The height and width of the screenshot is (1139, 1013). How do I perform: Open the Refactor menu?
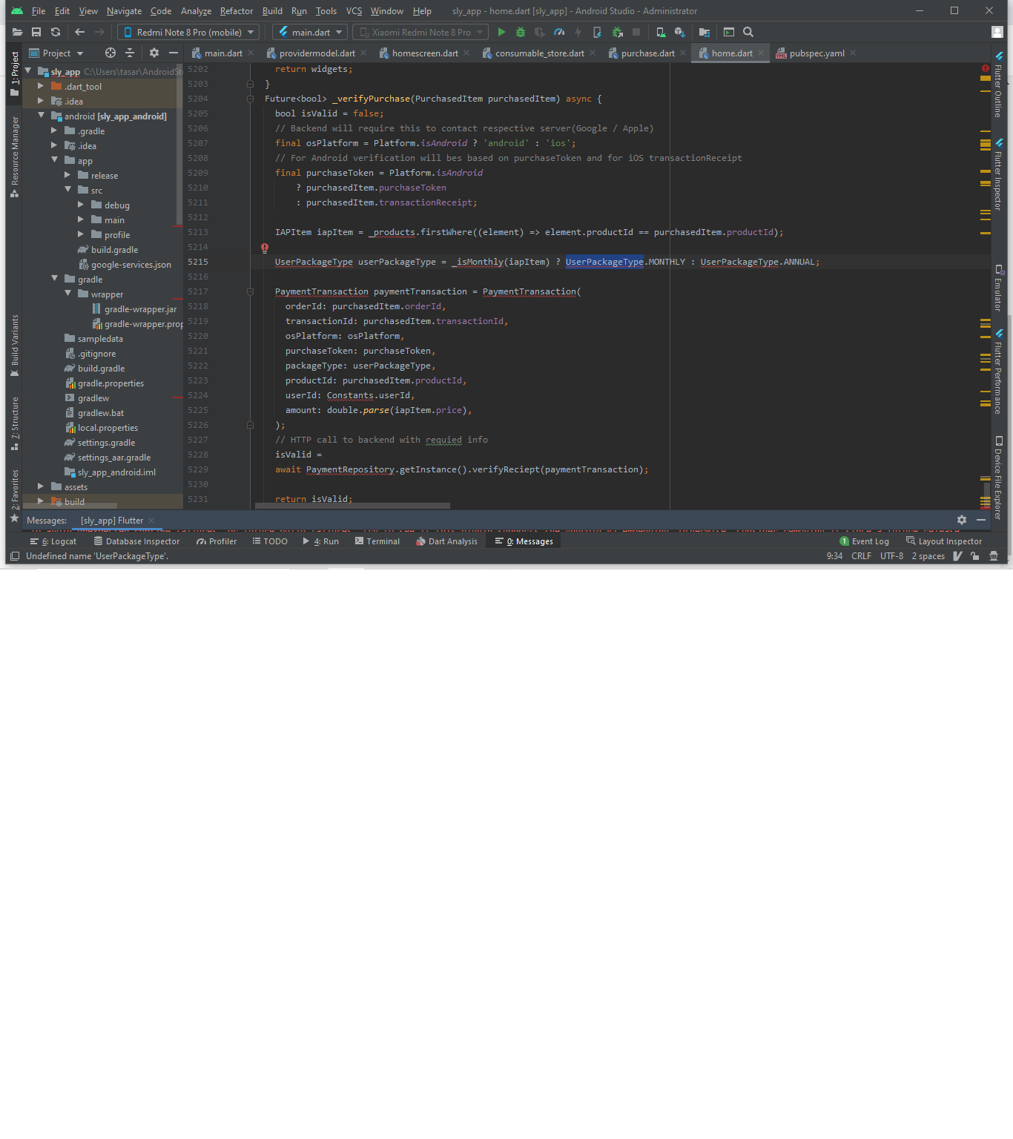(236, 11)
